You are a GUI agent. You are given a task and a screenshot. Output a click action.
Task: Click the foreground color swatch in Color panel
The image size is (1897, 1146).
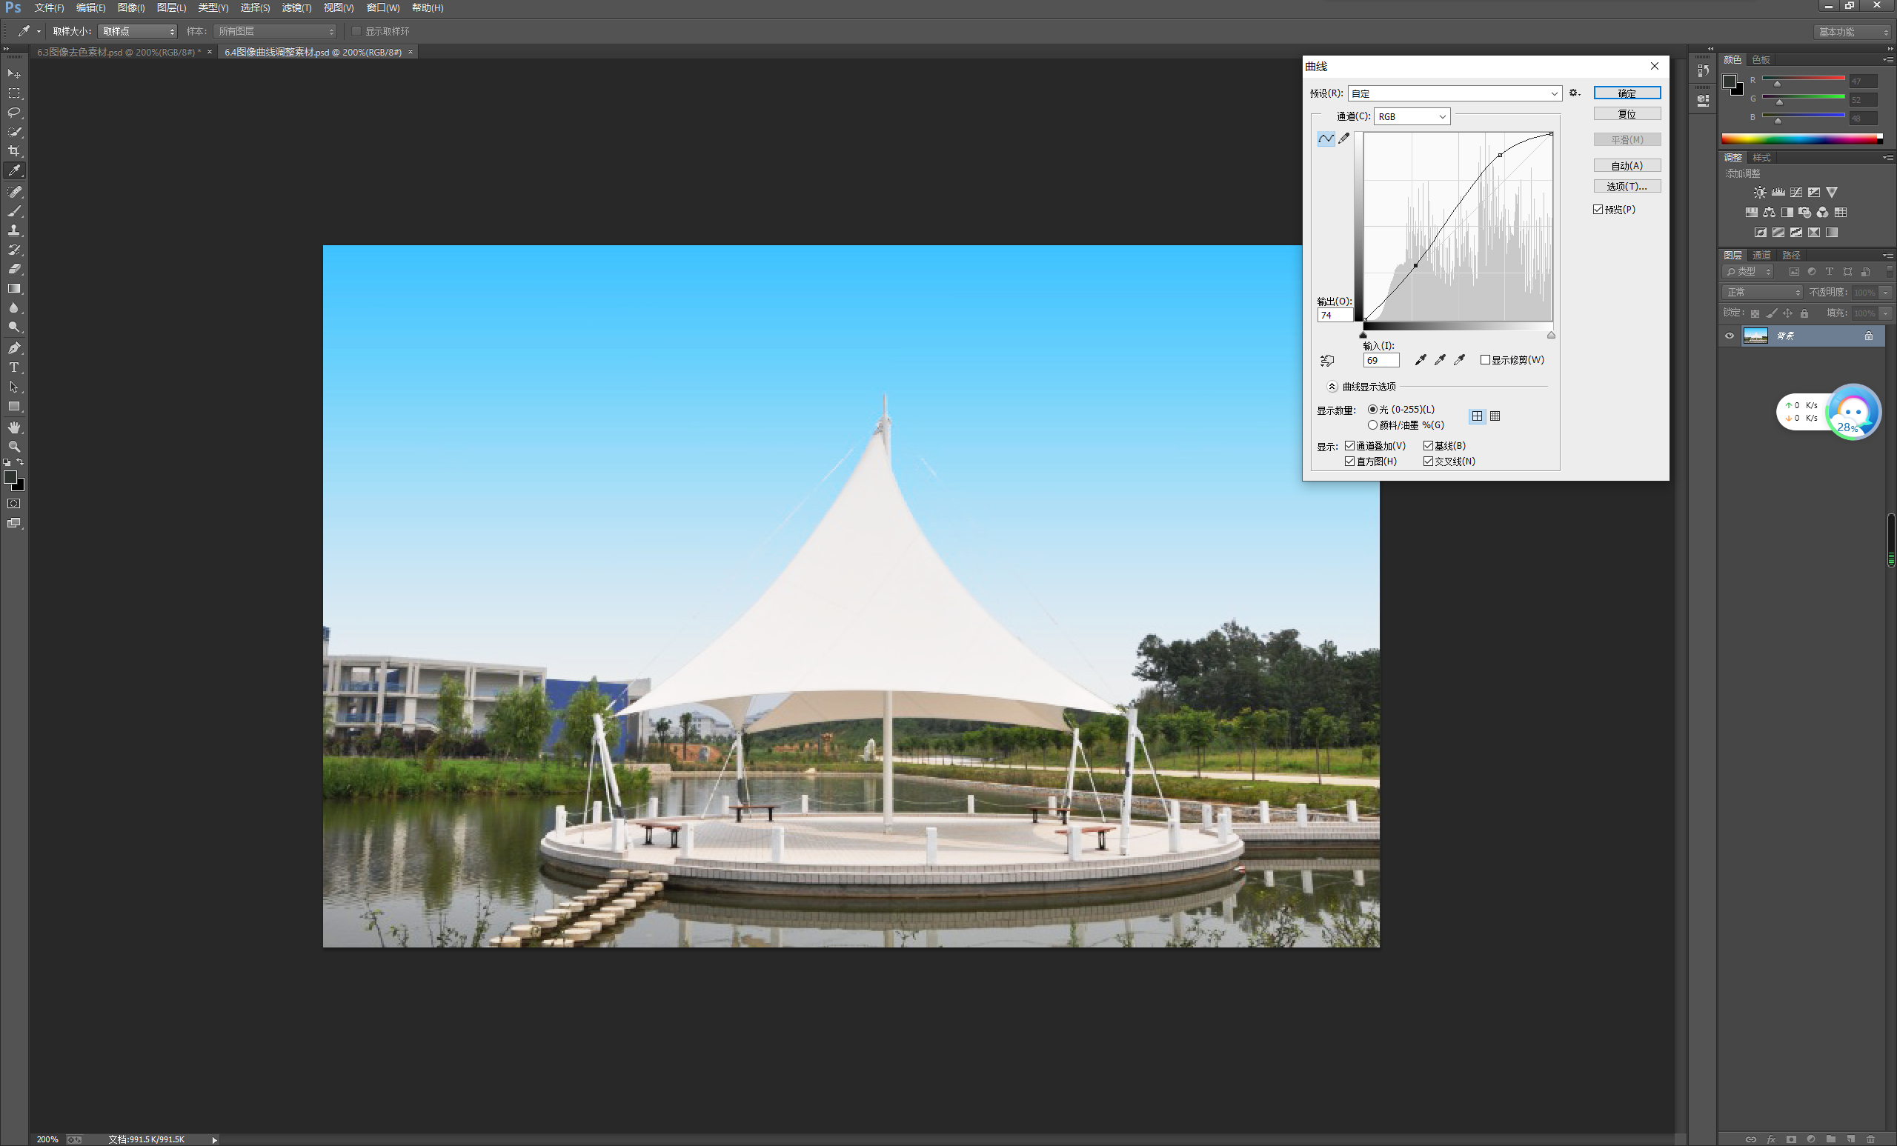[x=1730, y=81]
